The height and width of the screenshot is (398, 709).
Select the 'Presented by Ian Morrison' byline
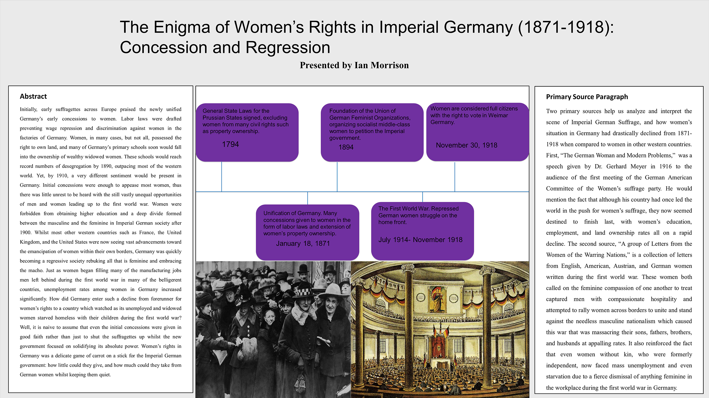point(354,65)
